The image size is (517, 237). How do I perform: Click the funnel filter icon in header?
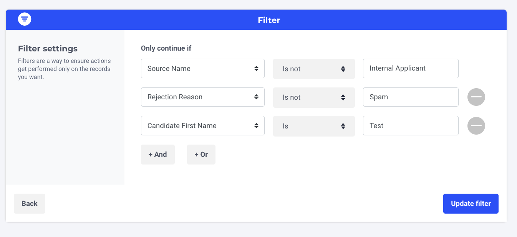tap(25, 19)
